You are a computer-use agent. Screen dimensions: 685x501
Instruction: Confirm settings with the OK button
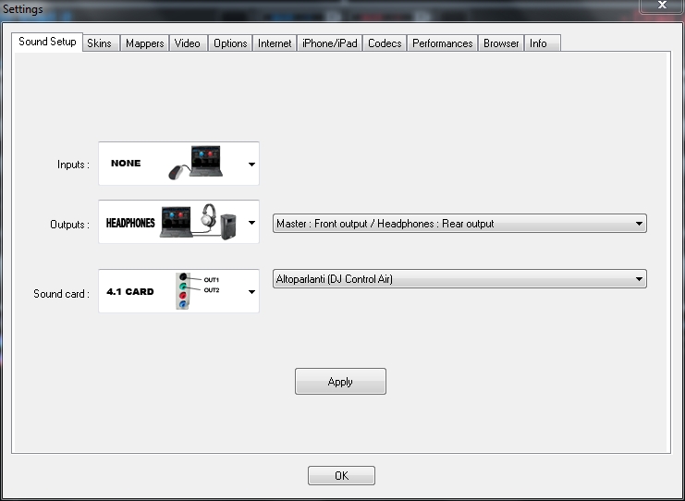(x=341, y=475)
